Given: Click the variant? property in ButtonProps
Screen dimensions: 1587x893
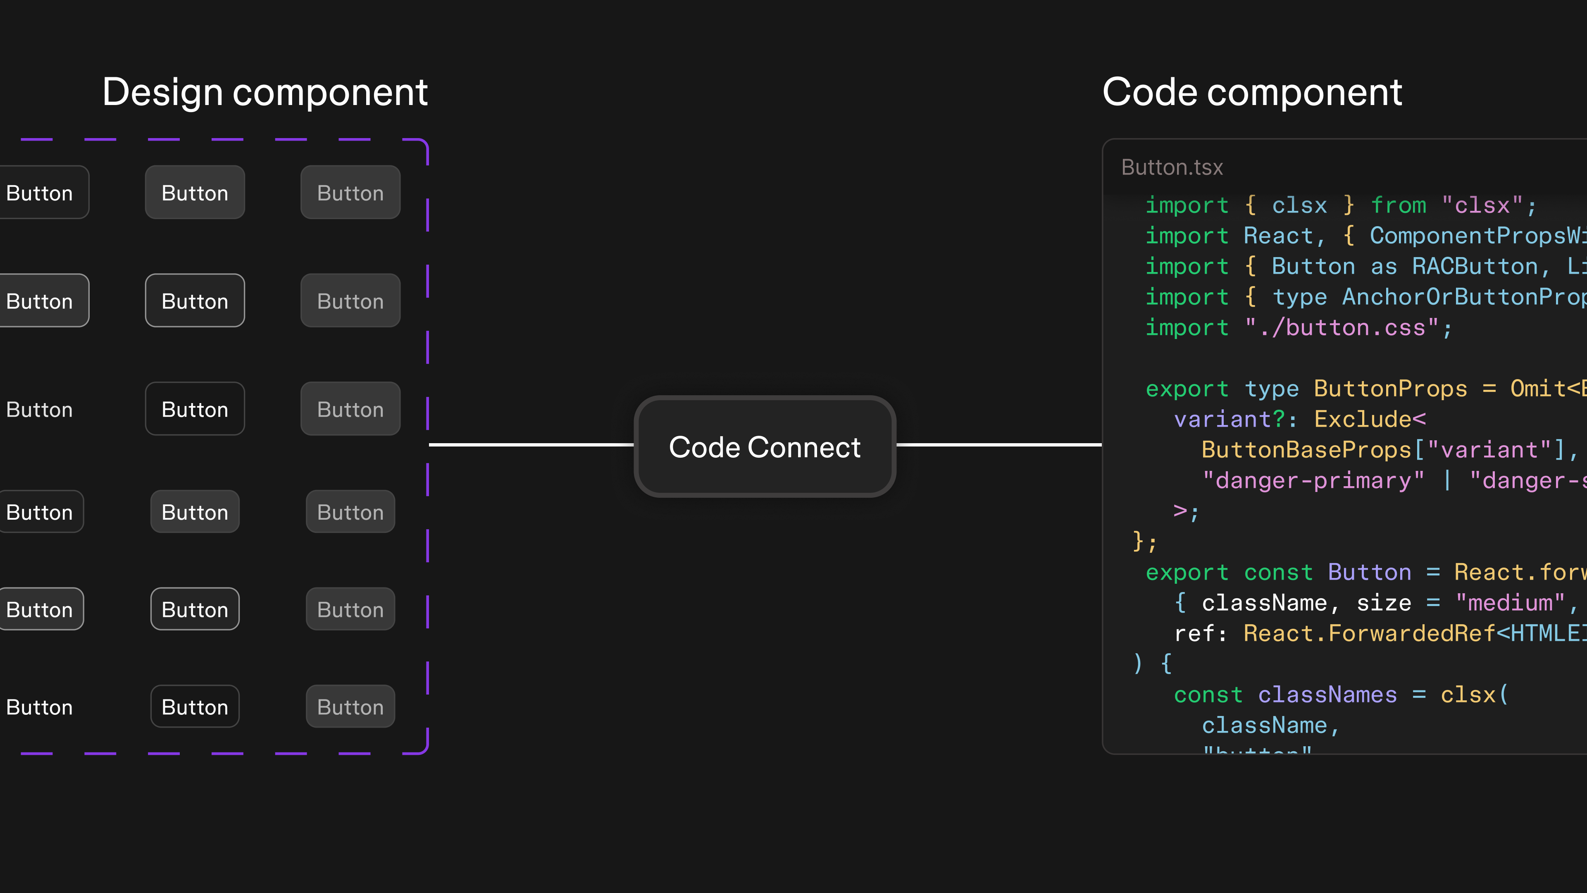Looking at the screenshot, I should coord(1232,418).
